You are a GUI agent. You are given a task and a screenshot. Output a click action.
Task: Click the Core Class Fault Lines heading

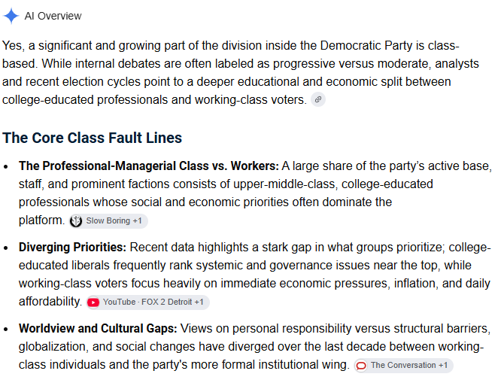[92, 138]
